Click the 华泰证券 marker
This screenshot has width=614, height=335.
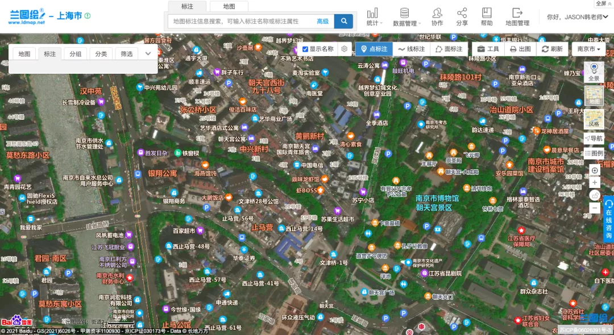pos(244,249)
